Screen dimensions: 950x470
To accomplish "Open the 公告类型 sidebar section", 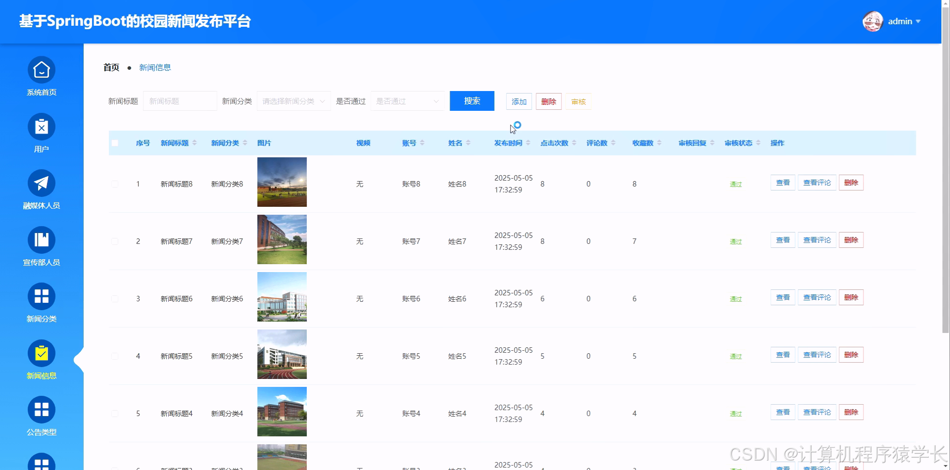I will tap(42, 410).
